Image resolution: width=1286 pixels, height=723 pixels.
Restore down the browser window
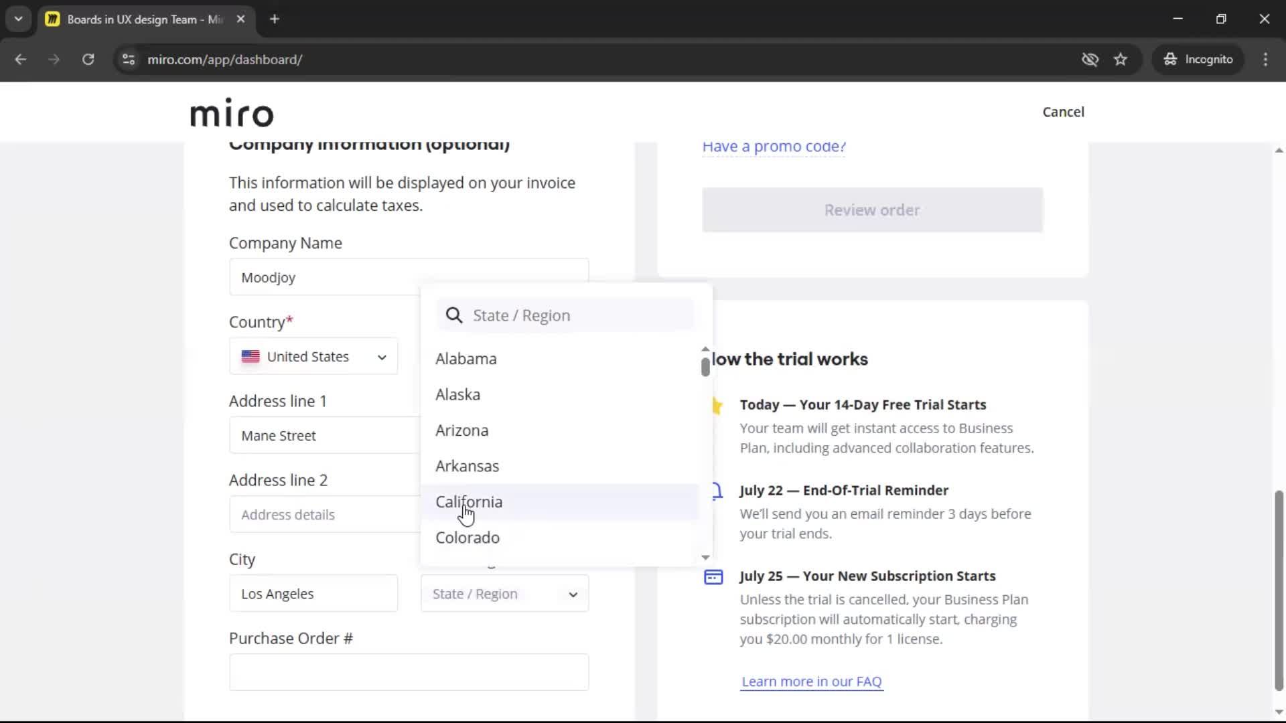[x=1221, y=19]
